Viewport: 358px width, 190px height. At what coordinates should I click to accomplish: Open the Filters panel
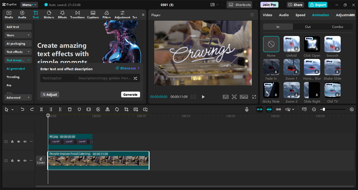[106, 14]
